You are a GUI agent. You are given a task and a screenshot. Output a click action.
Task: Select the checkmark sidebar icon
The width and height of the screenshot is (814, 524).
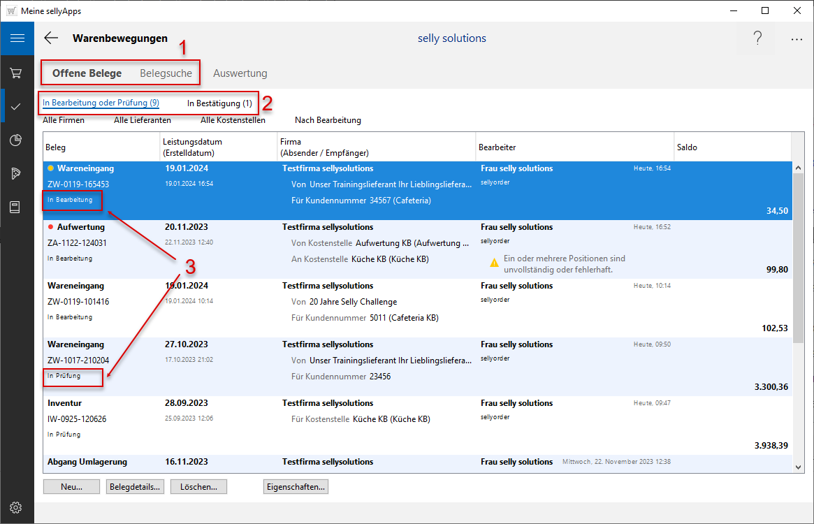[16, 106]
